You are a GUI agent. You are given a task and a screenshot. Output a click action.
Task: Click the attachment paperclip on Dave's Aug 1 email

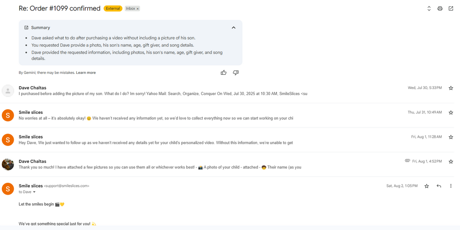tap(407, 161)
